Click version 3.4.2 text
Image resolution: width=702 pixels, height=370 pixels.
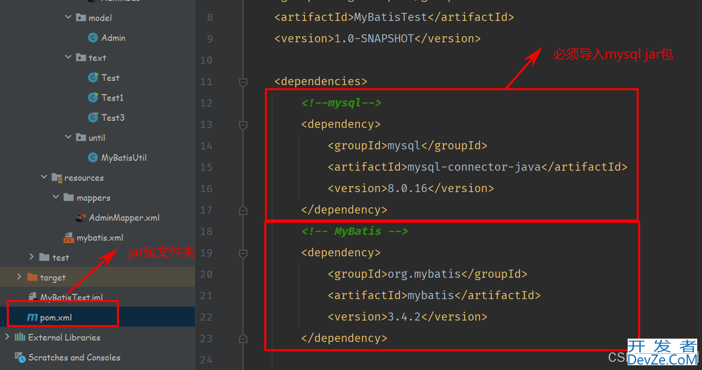point(404,317)
